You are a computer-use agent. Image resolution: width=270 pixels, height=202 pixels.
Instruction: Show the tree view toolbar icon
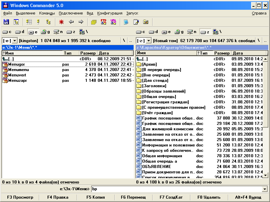tap(48, 22)
